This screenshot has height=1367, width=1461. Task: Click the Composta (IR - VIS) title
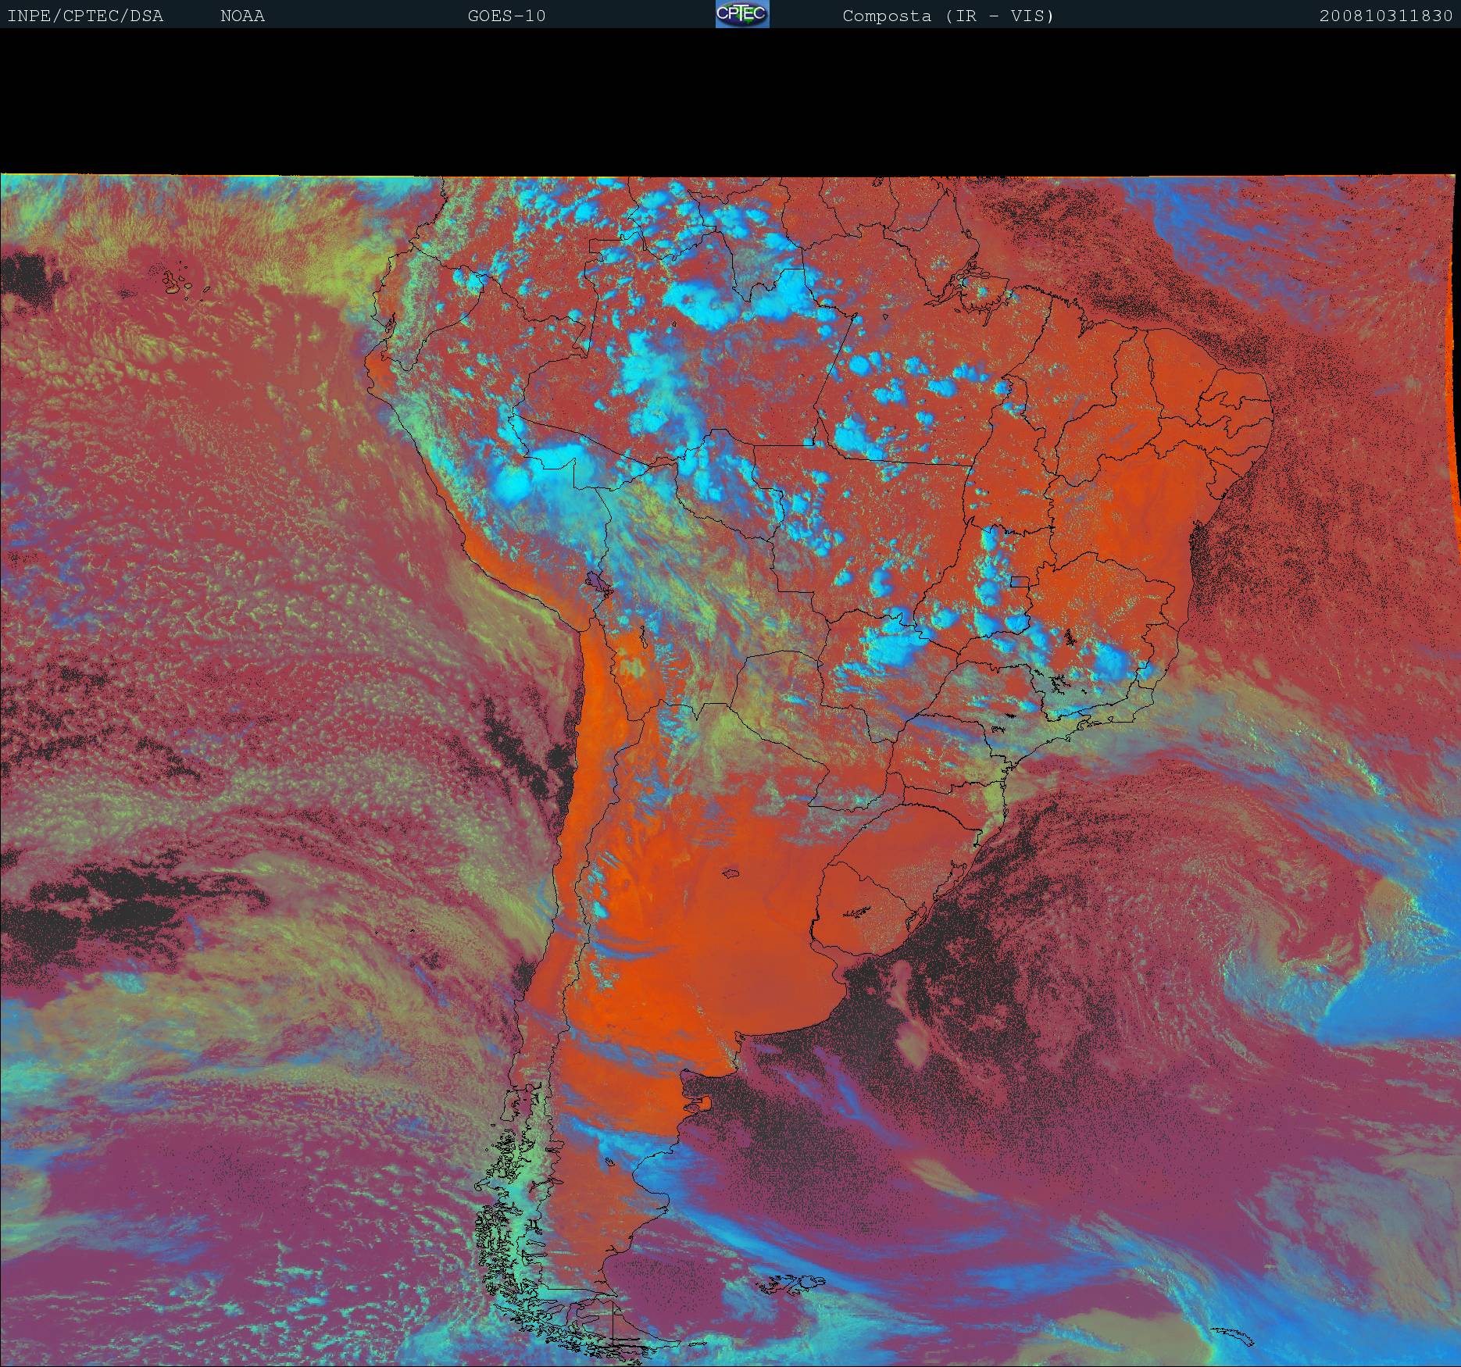coord(948,16)
